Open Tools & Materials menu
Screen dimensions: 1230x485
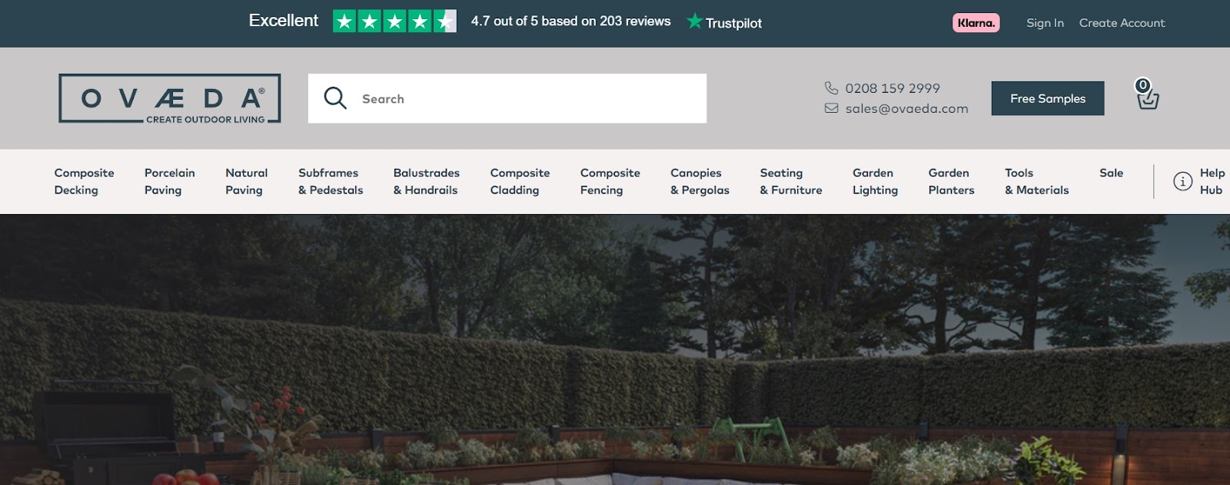tap(1036, 181)
